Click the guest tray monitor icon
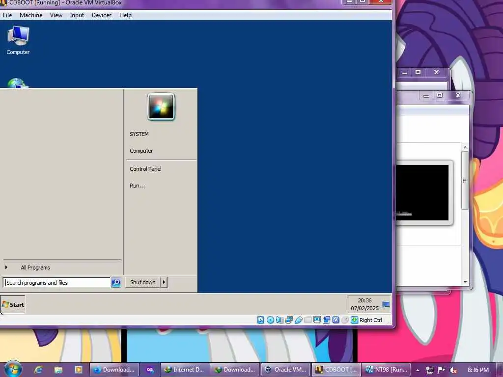Screen dimensions: 503x377 click(386, 304)
